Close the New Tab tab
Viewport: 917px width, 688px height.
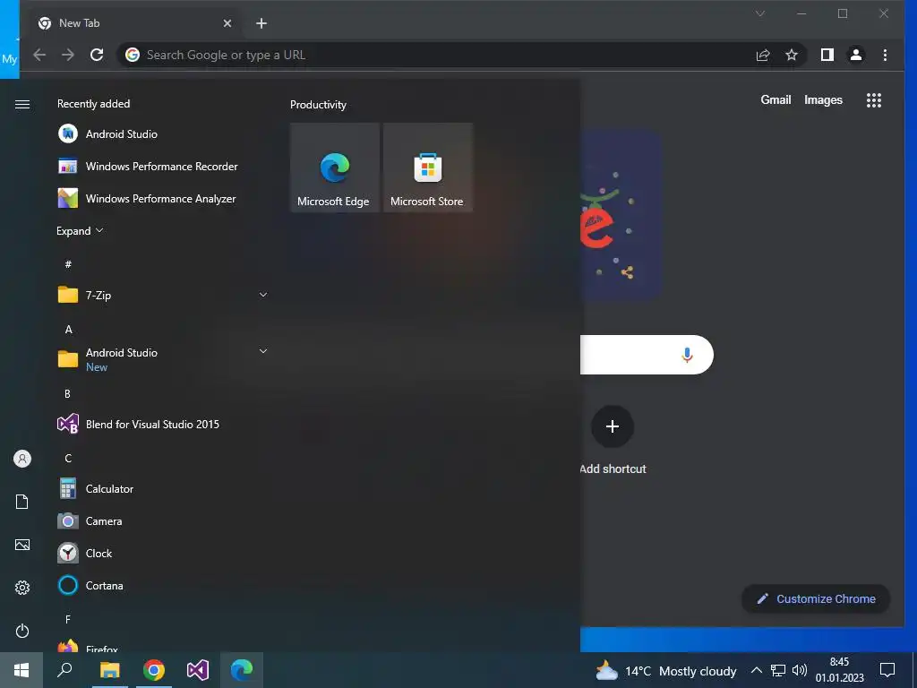coord(227,23)
